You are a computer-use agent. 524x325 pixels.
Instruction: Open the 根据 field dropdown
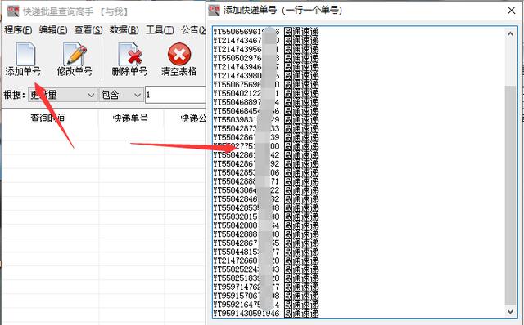[63, 95]
